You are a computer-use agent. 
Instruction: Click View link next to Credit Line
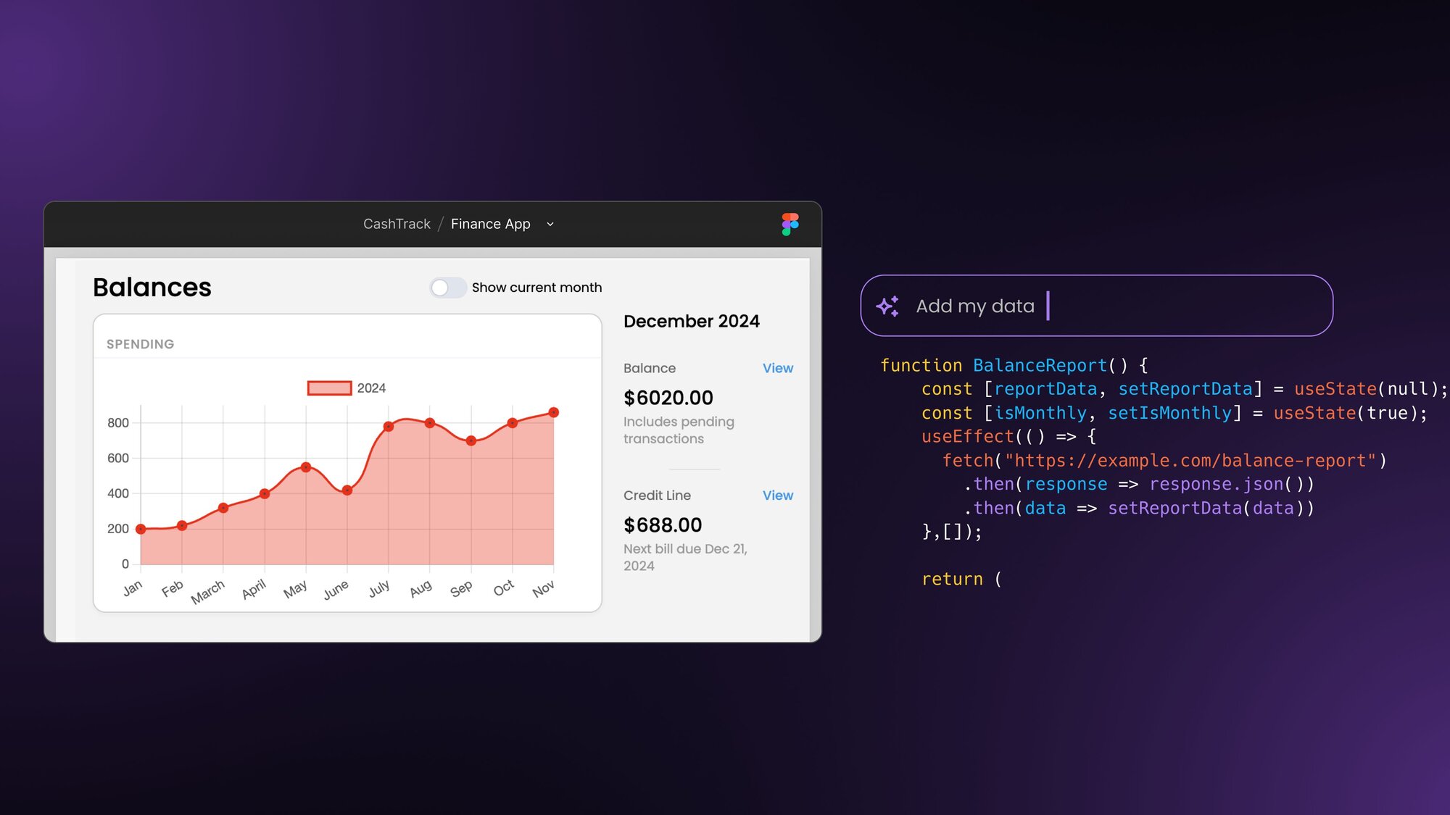[x=778, y=496]
